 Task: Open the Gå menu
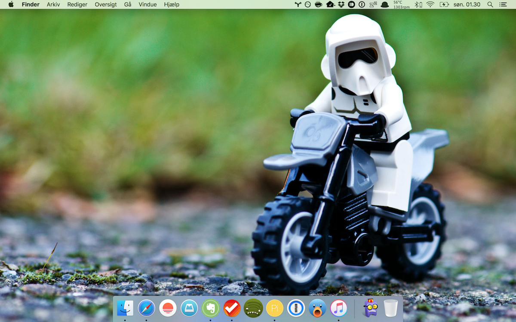[128, 4]
